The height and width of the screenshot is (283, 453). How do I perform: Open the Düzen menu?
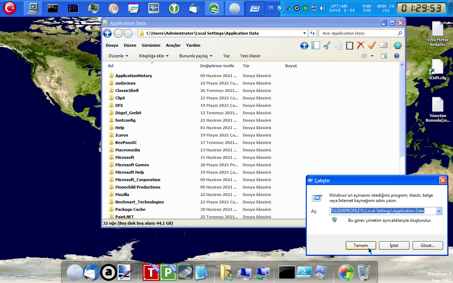tap(130, 45)
